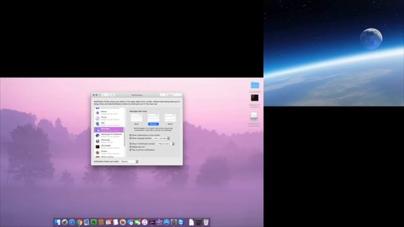Open App Store from the Dock
The height and width of the screenshot is (227, 404).
pos(167,222)
